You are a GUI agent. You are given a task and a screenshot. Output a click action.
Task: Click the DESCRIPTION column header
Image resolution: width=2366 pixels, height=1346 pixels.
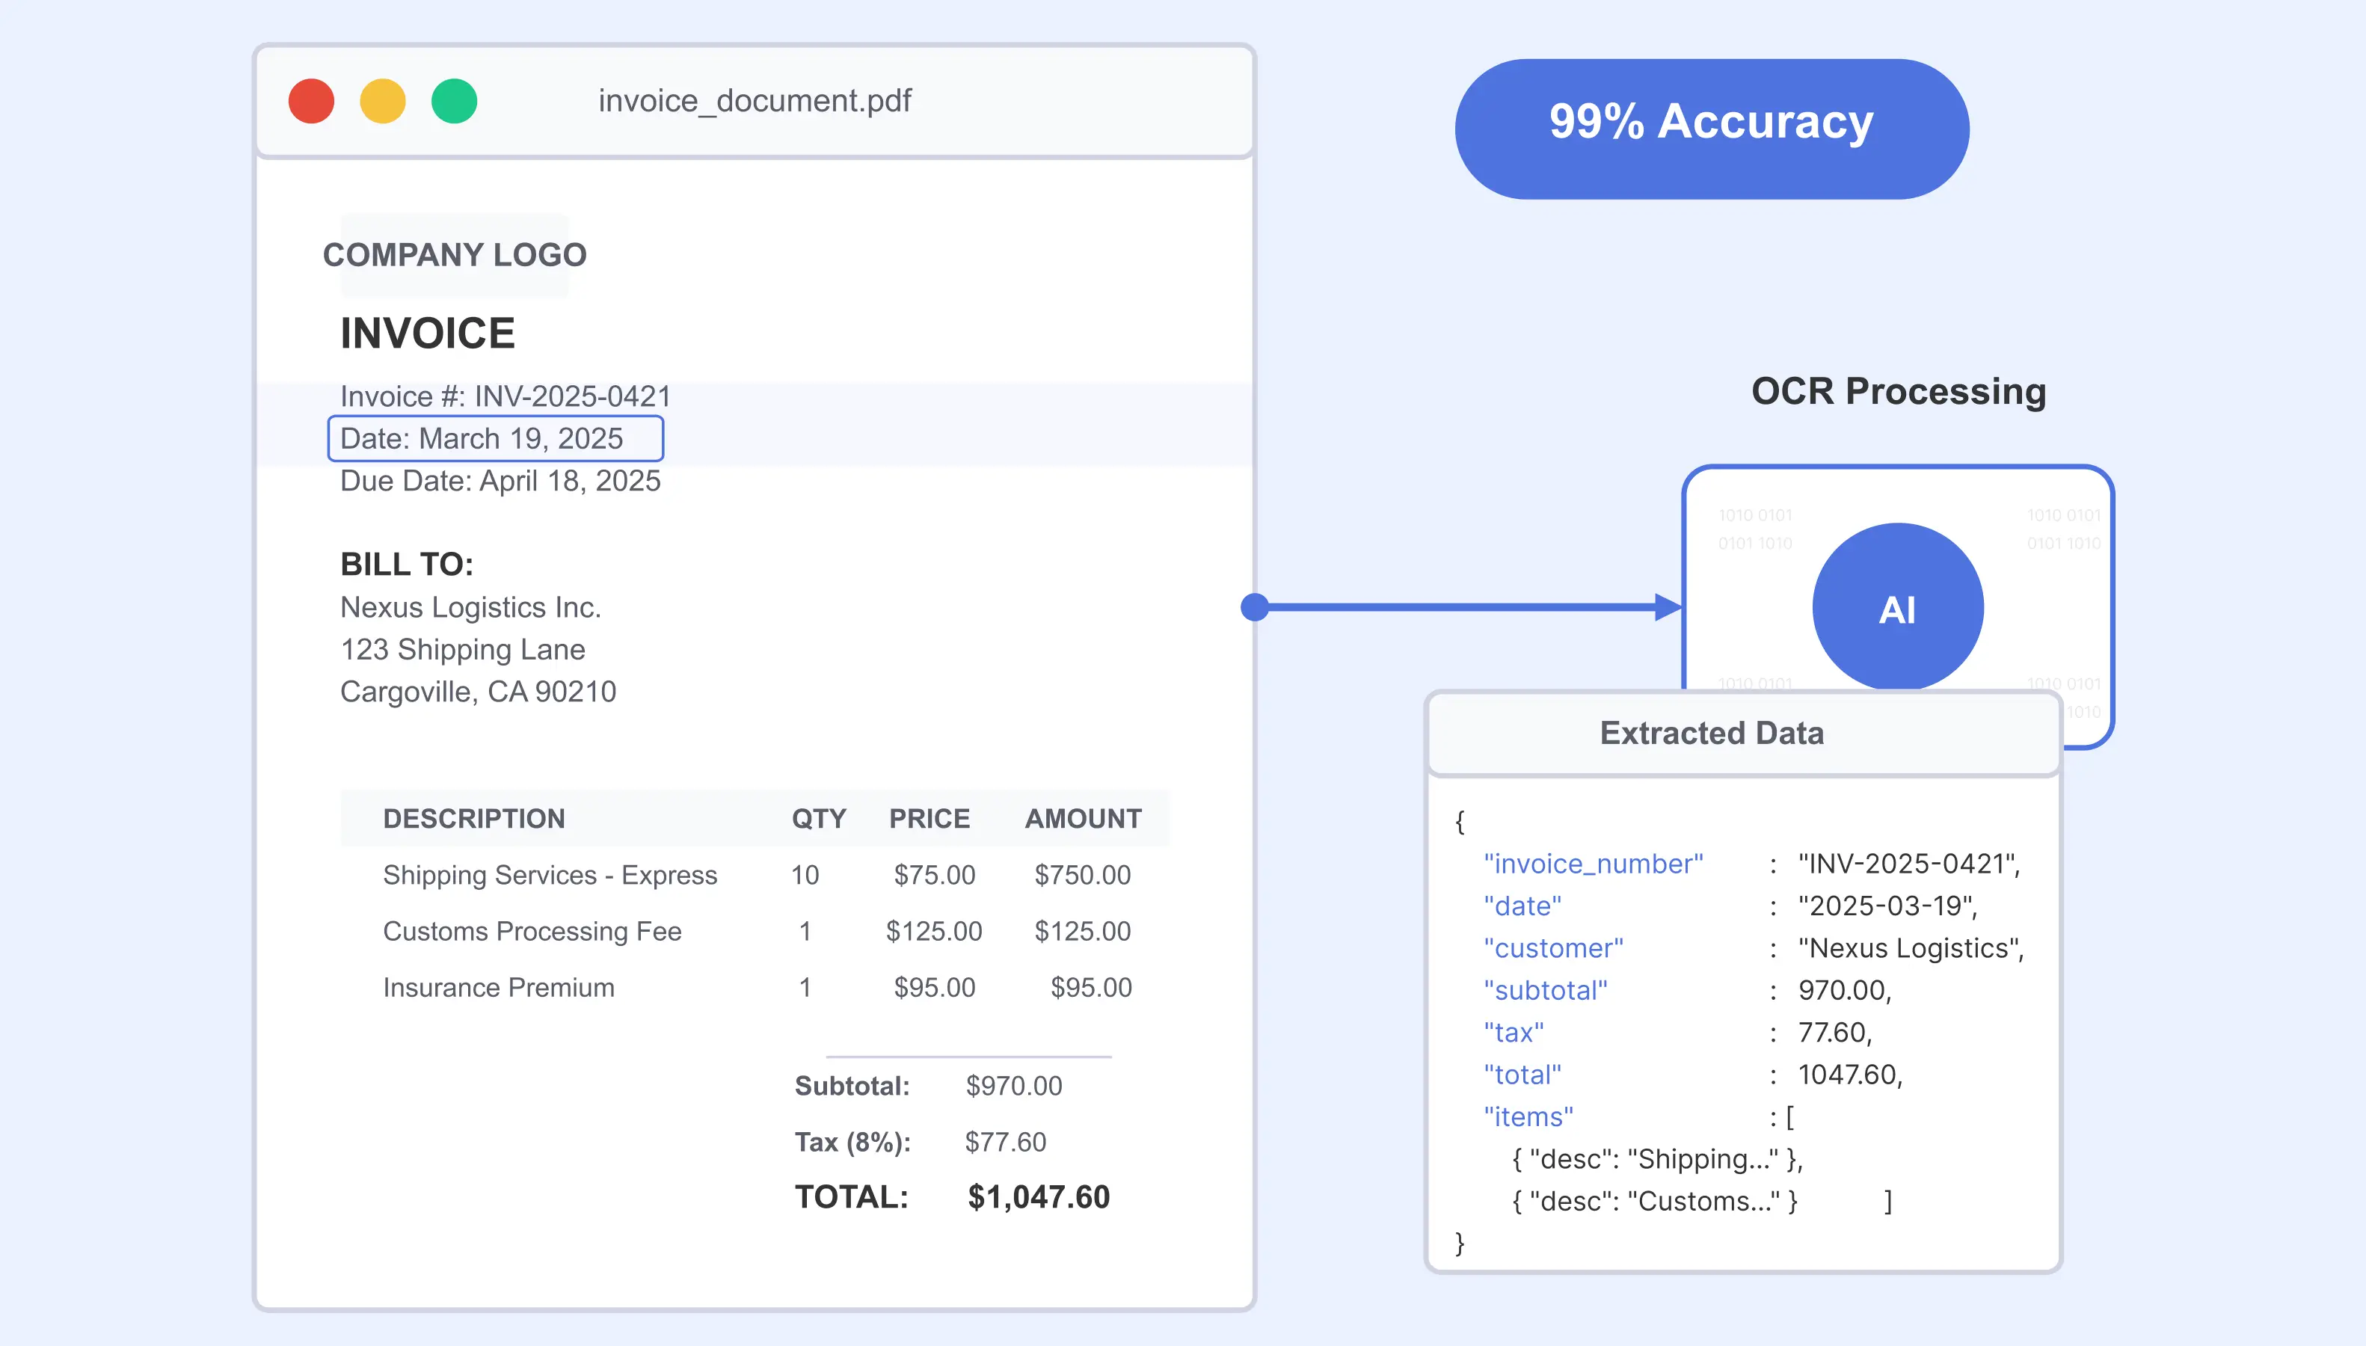(x=474, y=818)
